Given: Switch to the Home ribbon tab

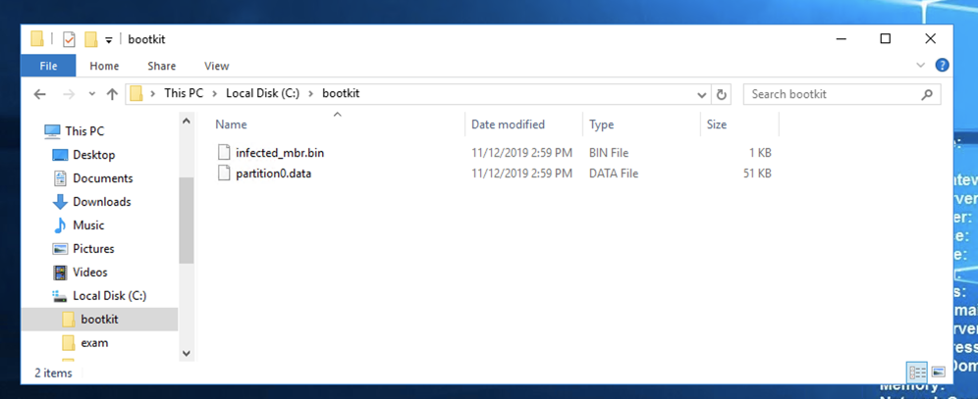Looking at the screenshot, I should pos(104,66).
